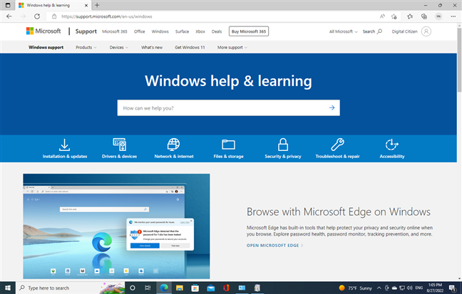Open a new tab with plus button

coord(97,5)
